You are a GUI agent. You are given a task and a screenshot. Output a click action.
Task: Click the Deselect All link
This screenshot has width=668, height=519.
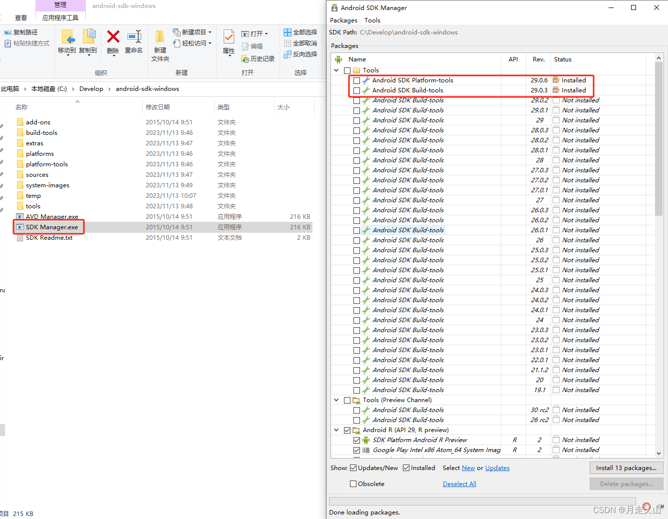(459, 484)
